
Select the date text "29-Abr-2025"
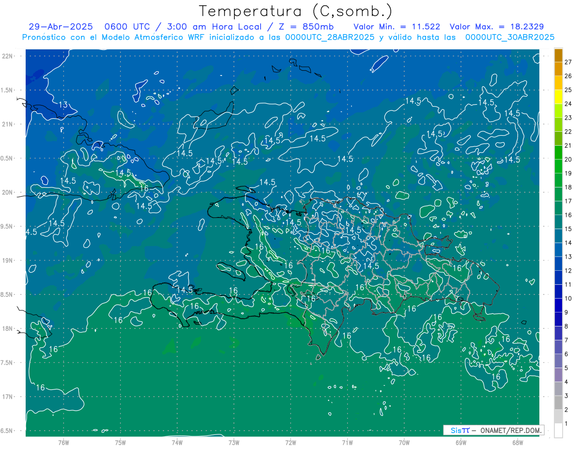click(61, 27)
